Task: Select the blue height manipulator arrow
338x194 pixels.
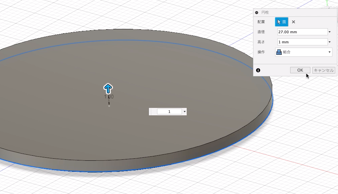Action: pos(108,89)
